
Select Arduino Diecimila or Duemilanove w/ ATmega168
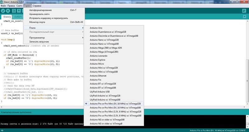tap(114, 36)
